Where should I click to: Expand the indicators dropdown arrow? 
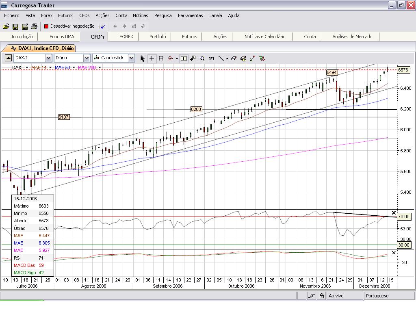pos(177,58)
